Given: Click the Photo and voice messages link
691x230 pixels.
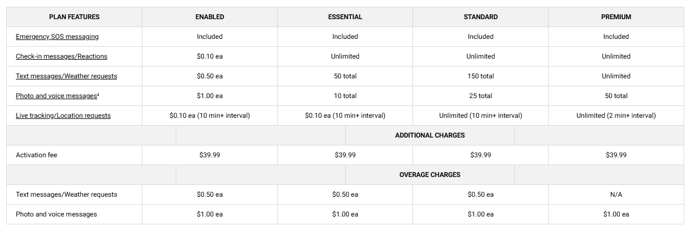Looking at the screenshot, I should coord(60,96).
